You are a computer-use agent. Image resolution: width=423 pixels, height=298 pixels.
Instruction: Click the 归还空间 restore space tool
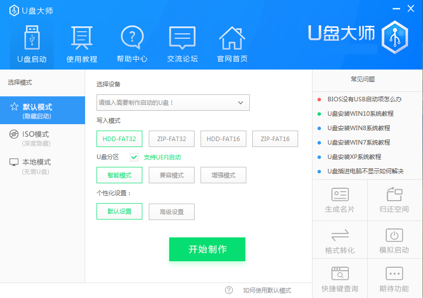394,200
